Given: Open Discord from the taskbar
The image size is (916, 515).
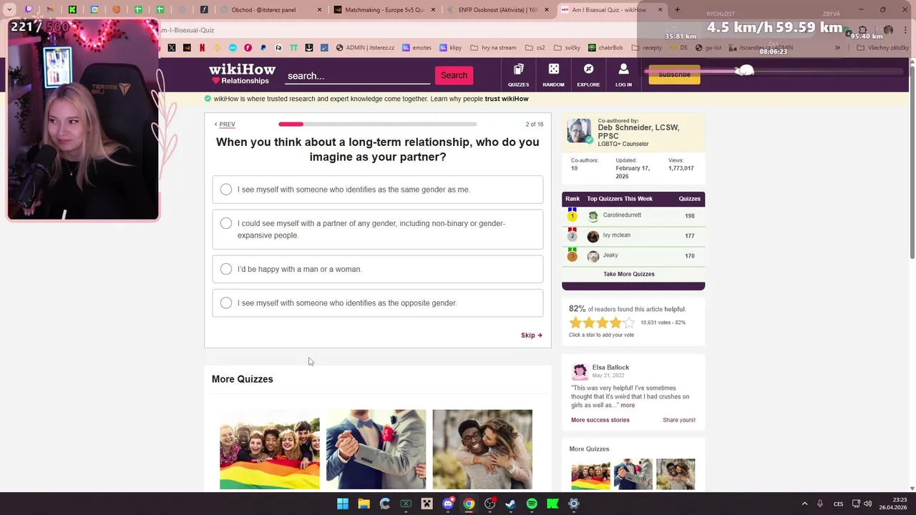Looking at the screenshot, I should click(448, 504).
